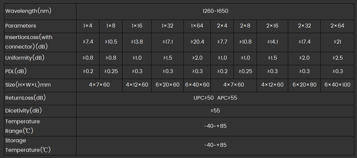Click the ≥7.4 insertion loss cell
357x158 pixels.
(88, 42)
